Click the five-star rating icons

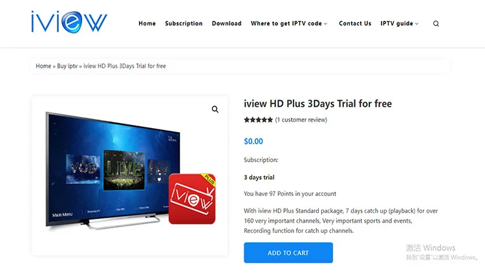(258, 120)
